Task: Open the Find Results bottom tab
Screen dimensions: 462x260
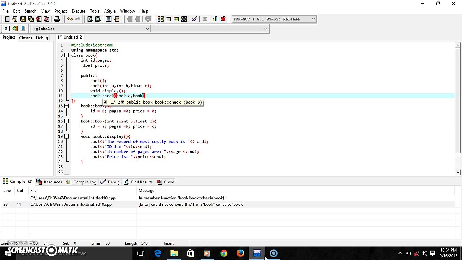Action: point(138,182)
